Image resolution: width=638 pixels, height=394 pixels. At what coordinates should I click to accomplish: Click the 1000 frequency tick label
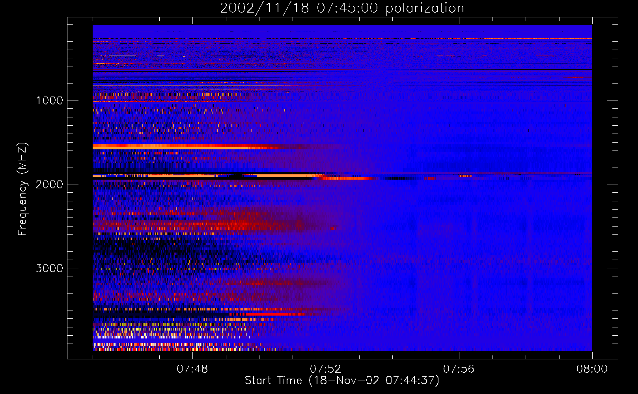point(50,100)
